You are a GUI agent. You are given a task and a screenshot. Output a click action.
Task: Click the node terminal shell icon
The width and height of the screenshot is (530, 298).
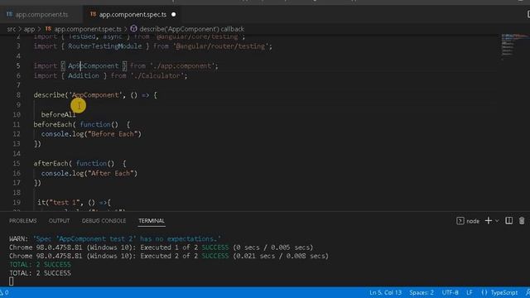click(460, 221)
